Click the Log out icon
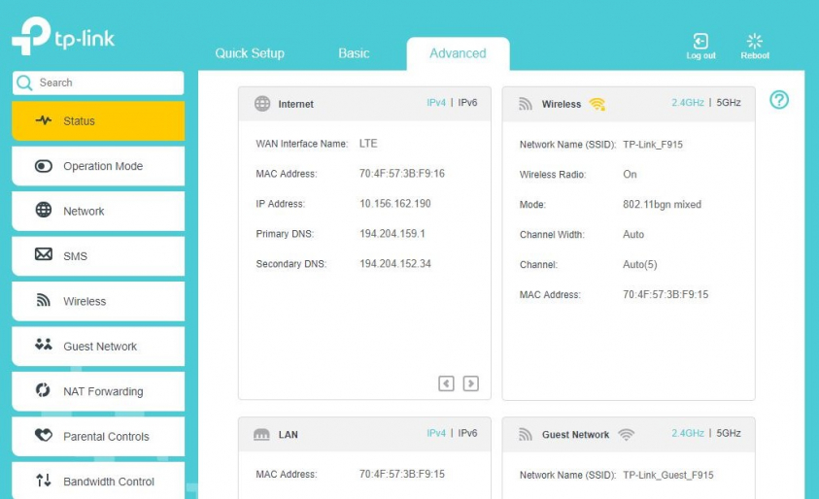819x499 pixels. coord(700,42)
